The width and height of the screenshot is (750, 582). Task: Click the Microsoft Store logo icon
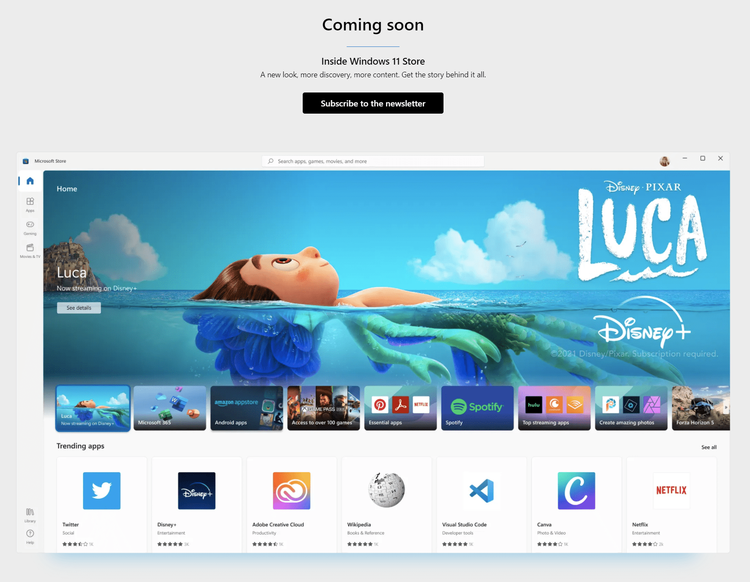tap(26, 161)
